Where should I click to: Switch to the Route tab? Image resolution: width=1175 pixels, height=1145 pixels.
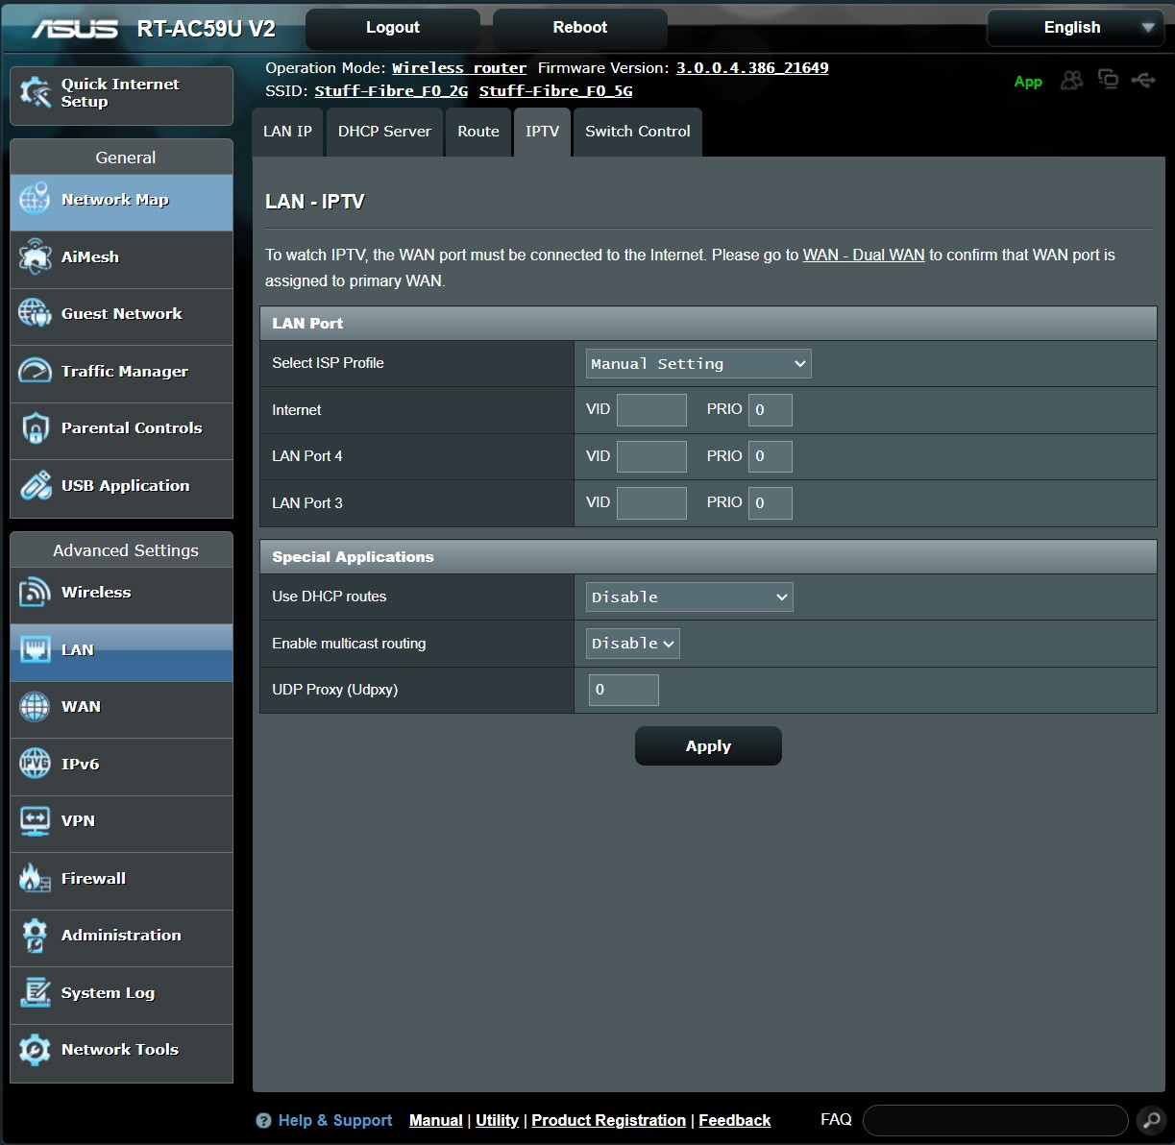(x=478, y=132)
